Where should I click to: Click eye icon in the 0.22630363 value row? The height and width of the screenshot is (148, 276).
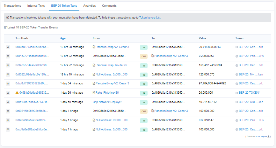pyautogui.click(x=8, y=56)
